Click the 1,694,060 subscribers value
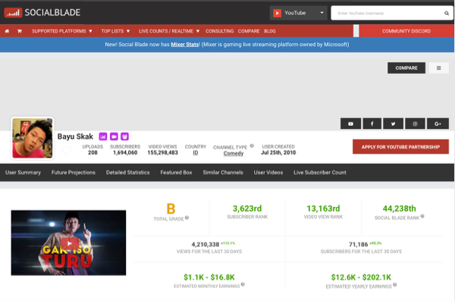Screen dimensions: 455x301 tap(125, 152)
